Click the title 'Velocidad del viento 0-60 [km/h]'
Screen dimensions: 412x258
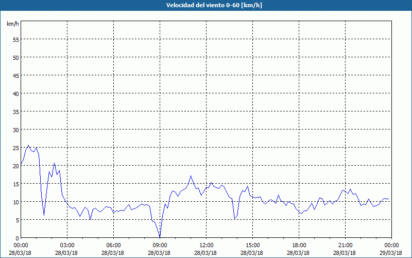pyautogui.click(x=214, y=5)
